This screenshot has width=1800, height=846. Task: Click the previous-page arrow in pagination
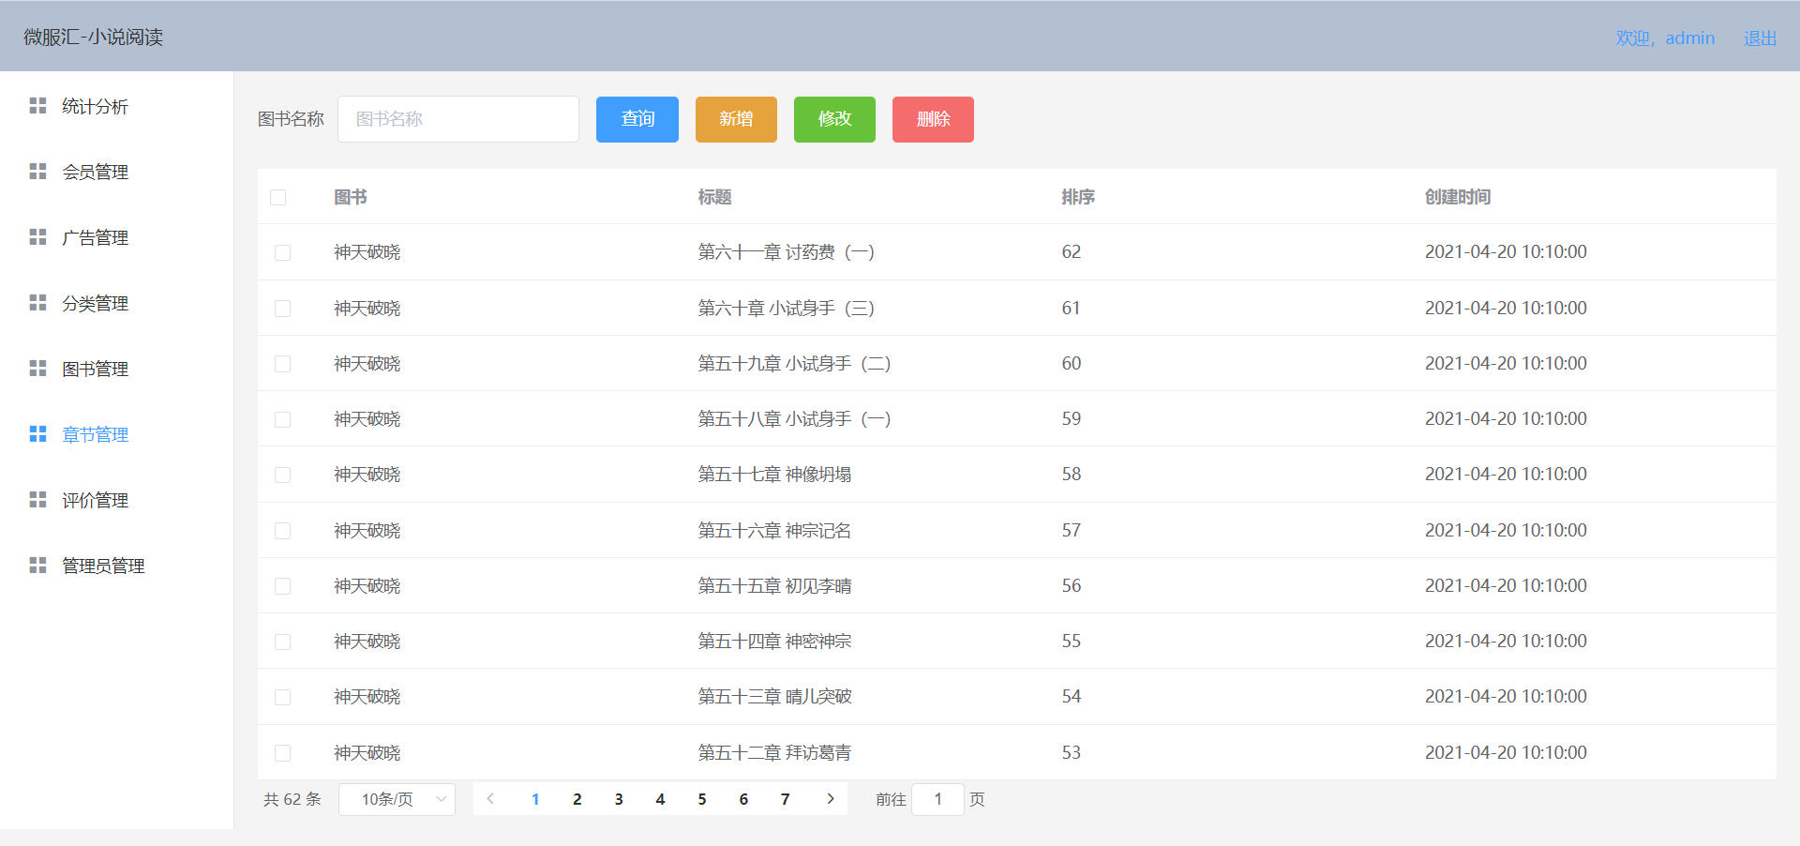coord(490,799)
